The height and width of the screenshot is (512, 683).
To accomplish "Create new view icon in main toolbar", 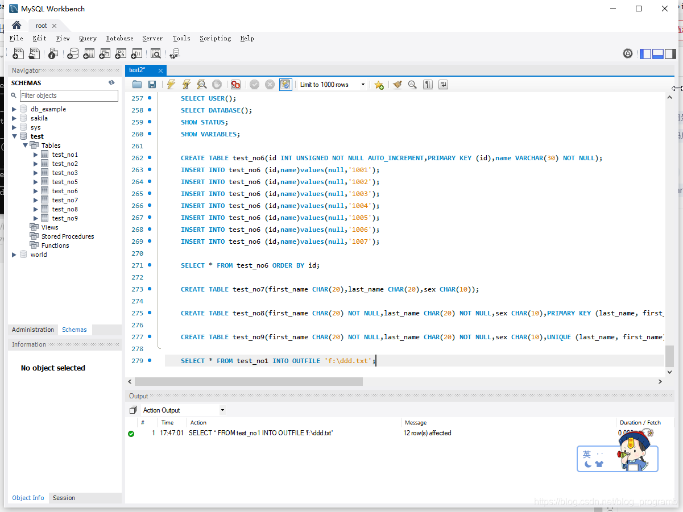I will [x=105, y=53].
